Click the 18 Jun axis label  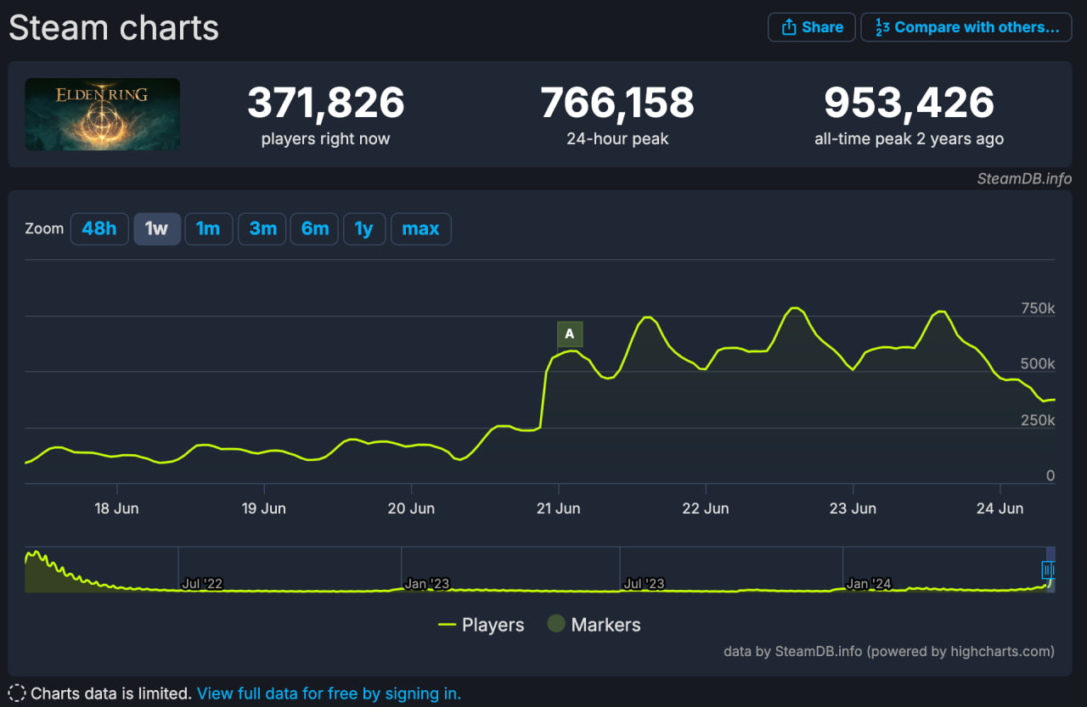pos(116,508)
